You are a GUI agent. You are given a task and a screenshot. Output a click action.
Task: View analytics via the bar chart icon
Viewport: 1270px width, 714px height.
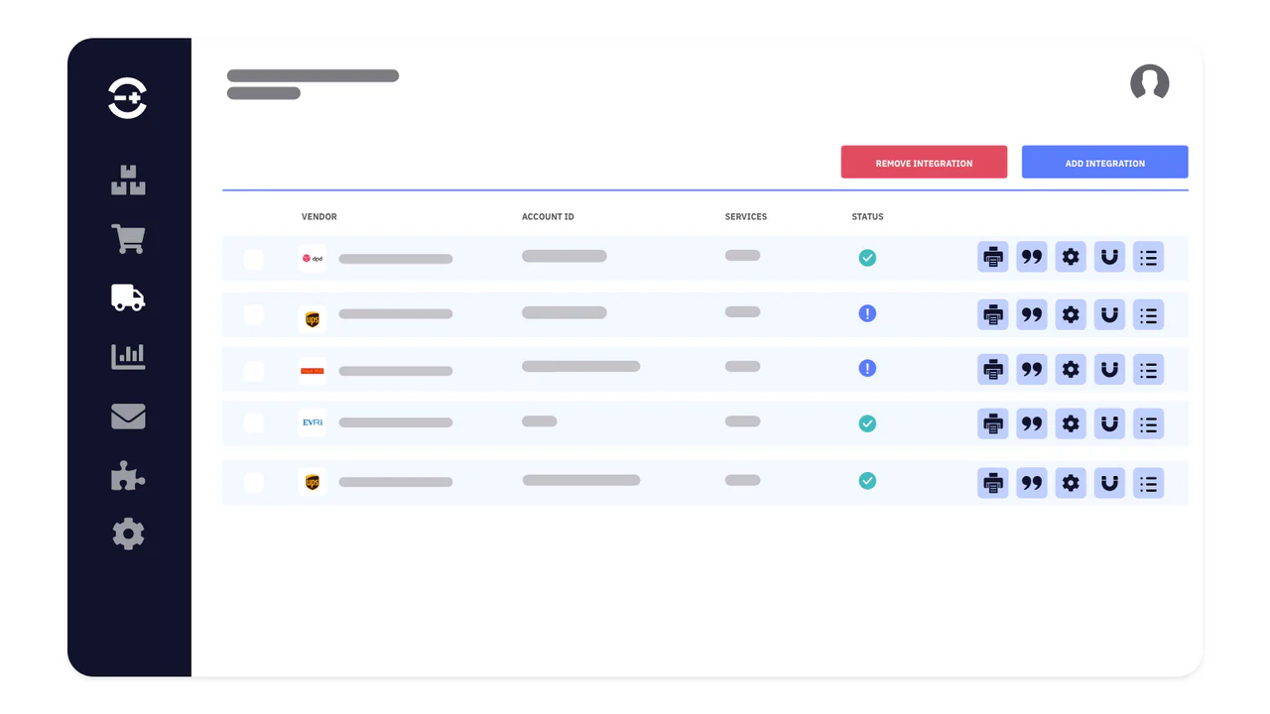pos(127,356)
